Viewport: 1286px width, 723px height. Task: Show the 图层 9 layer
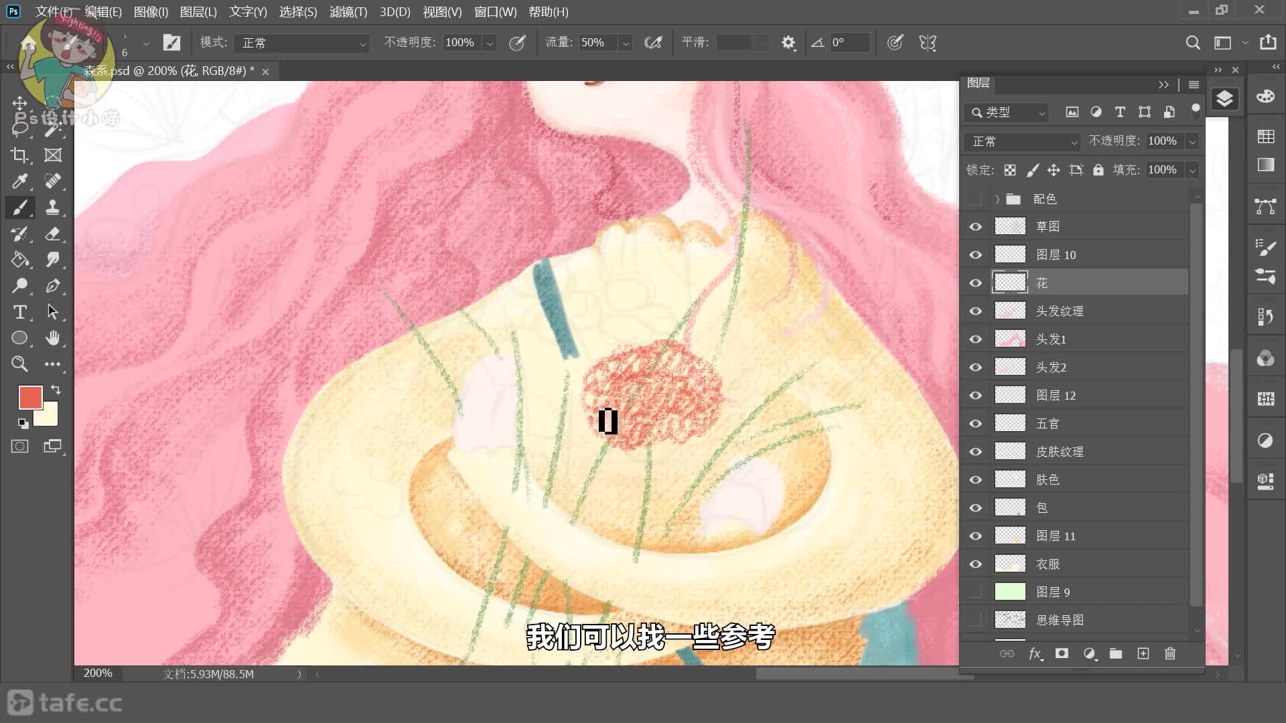(975, 592)
